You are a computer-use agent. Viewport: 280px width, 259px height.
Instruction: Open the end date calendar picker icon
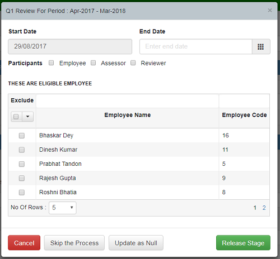(261, 46)
